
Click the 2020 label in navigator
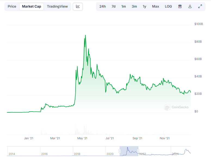[110, 154]
